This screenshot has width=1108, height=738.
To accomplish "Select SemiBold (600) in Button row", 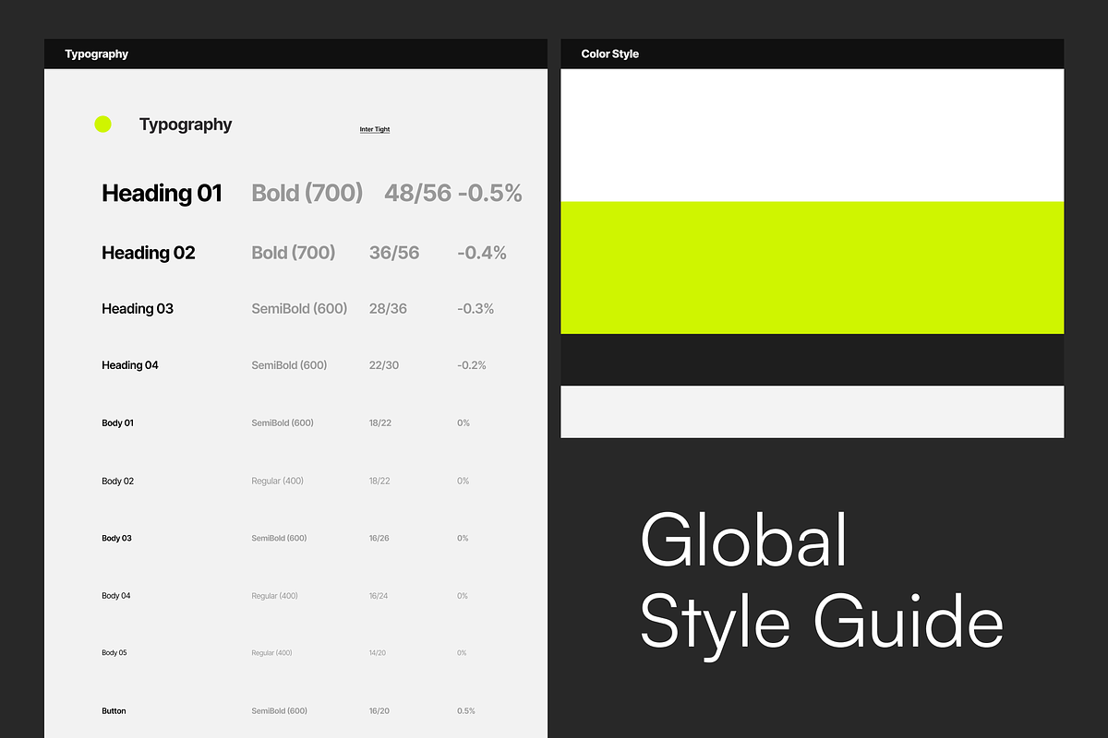I will point(279,711).
